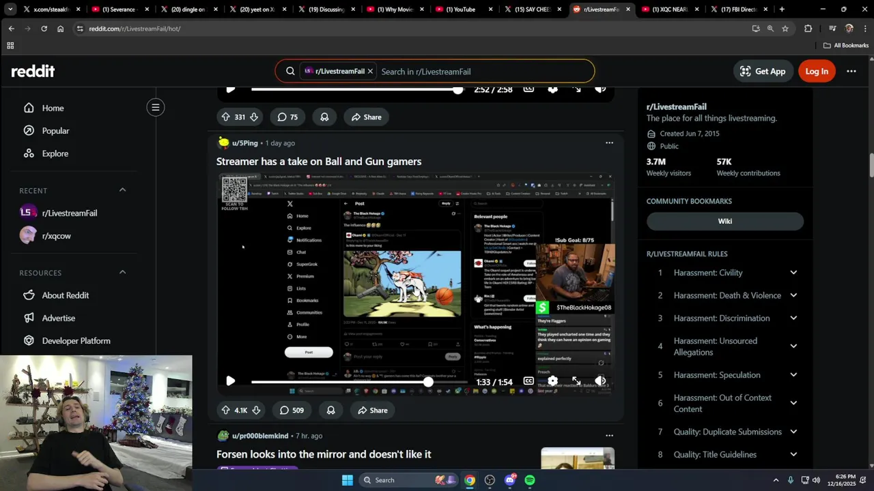This screenshot has height=491, width=874.
Task: Upvote the post with 331 votes
Action: pos(225,117)
